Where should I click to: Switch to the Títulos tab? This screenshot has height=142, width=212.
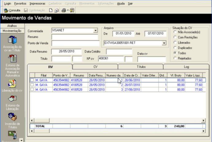(x=141, y=67)
